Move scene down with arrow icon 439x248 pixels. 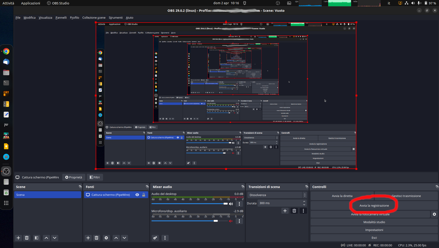point(55,238)
